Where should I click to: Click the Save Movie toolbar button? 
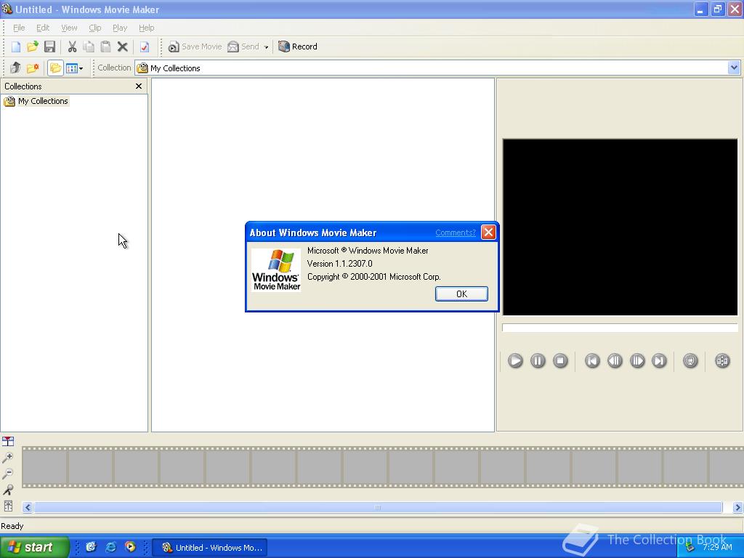[195, 46]
